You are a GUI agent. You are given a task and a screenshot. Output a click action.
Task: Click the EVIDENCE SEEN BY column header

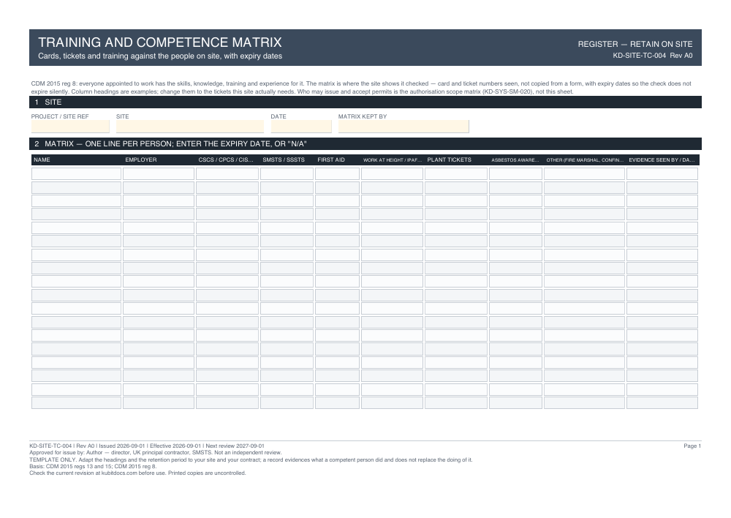click(x=662, y=159)
